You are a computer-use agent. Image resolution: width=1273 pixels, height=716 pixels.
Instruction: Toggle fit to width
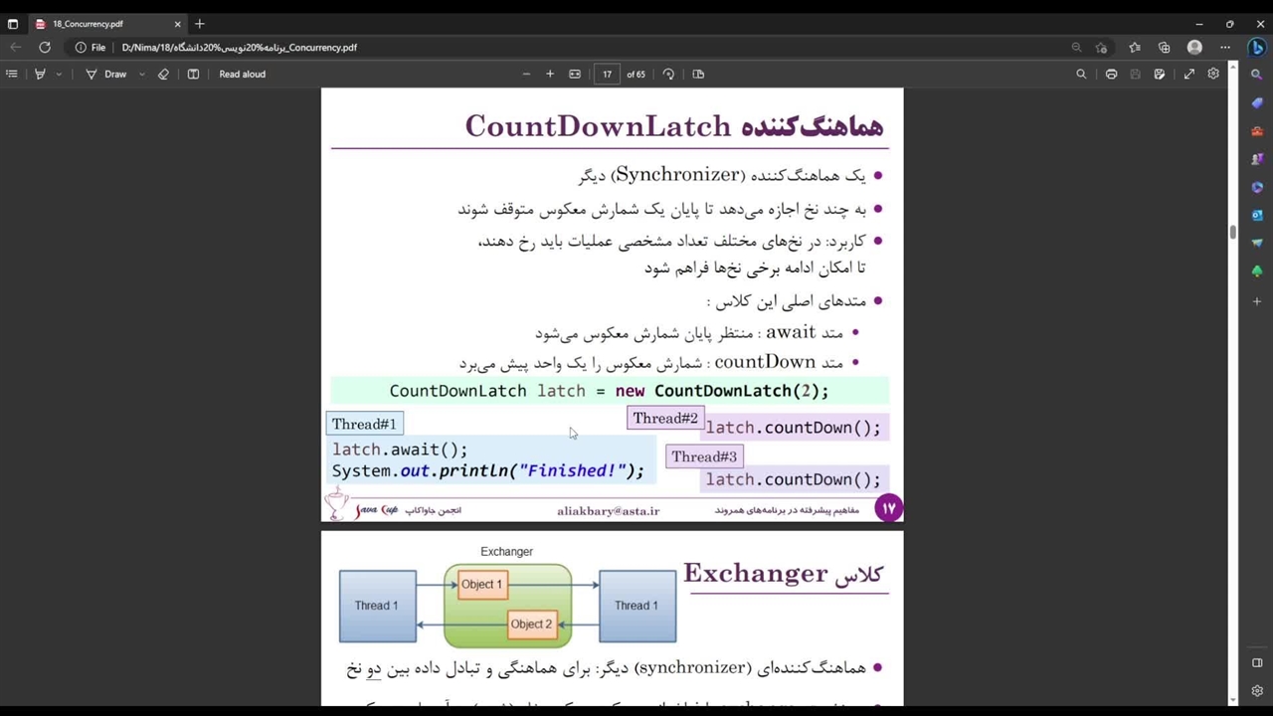coord(575,74)
